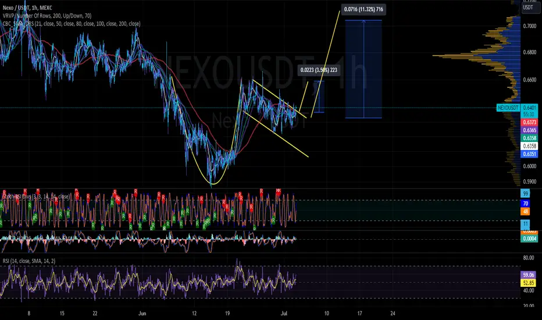This screenshot has height=320, width=542.
Task: Select the 0.0223 (3.50%) 223 measurement label
Action: point(319,70)
